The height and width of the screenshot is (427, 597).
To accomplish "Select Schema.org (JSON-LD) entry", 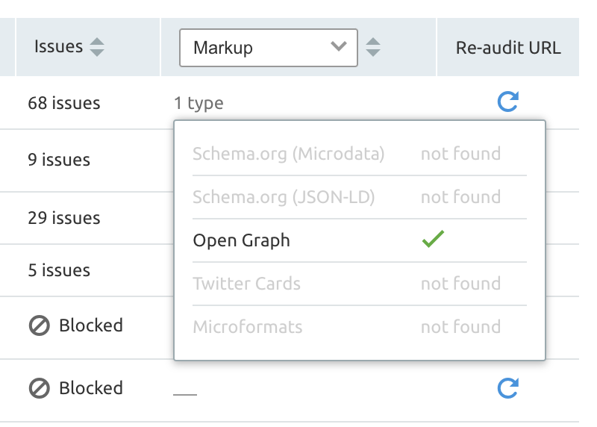I will coord(283,197).
